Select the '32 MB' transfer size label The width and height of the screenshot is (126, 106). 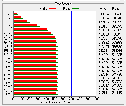(8, 87)
